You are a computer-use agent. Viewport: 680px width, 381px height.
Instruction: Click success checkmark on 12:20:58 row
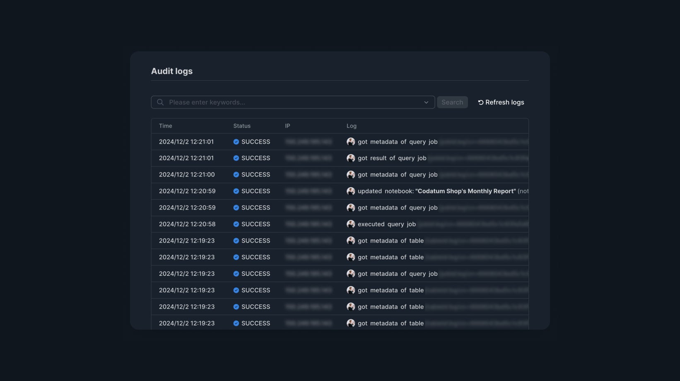tap(236, 224)
